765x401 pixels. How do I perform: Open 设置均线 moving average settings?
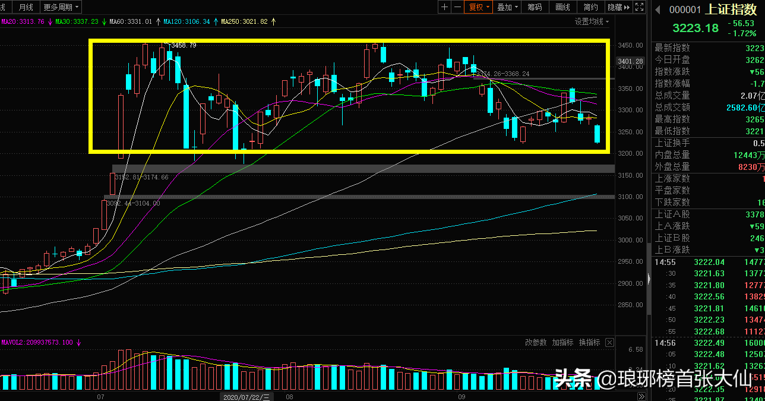(x=592, y=21)
